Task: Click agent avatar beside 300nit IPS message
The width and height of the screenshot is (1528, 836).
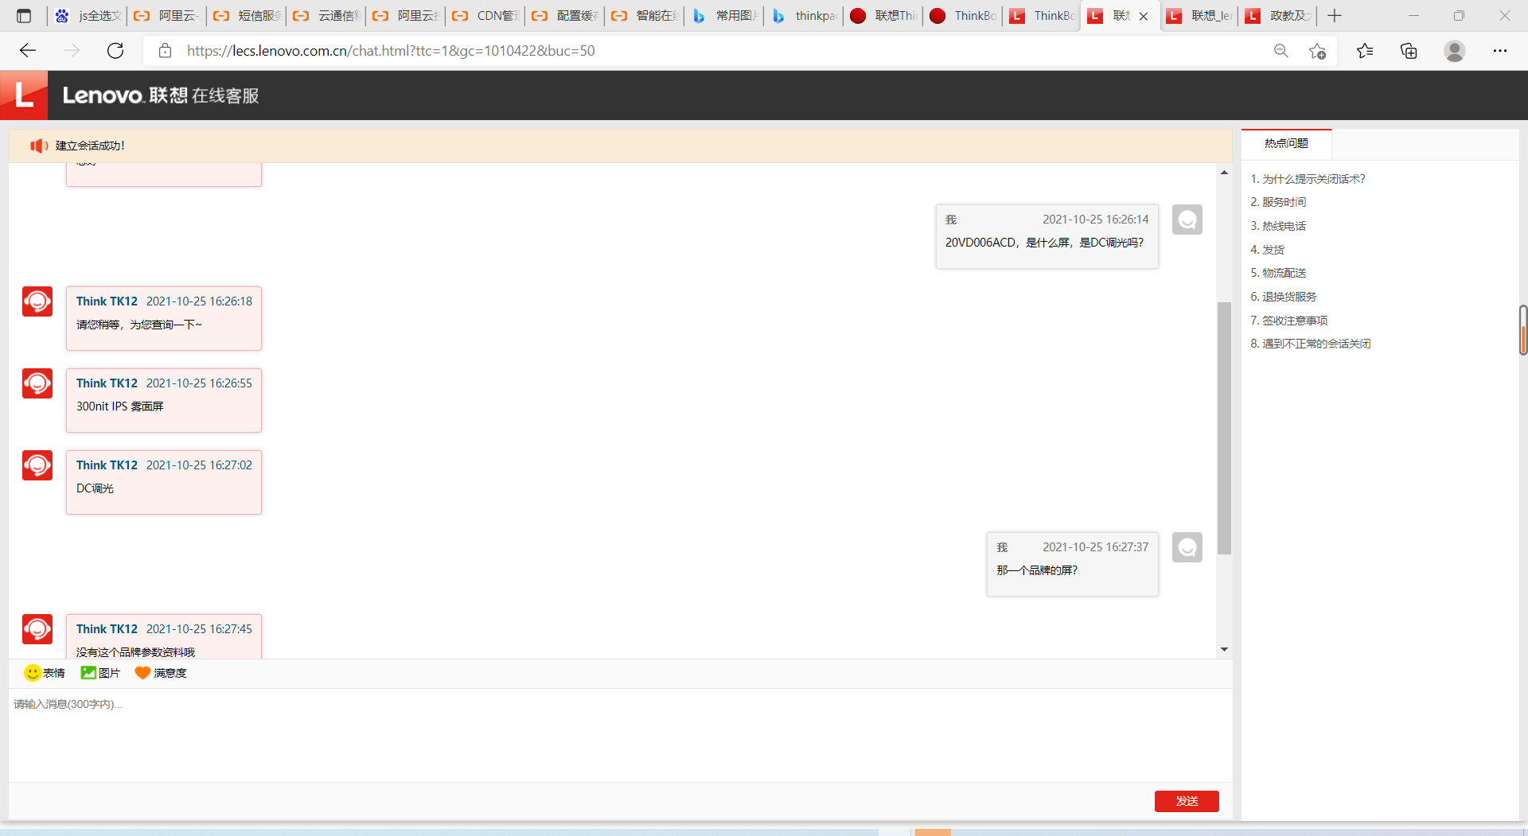Action: [x=37, y=383]
